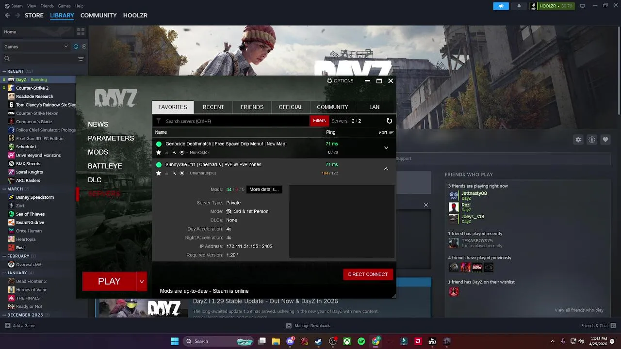621x349 pixels.
Task: Open the Steam View menu
Action: 32,6
